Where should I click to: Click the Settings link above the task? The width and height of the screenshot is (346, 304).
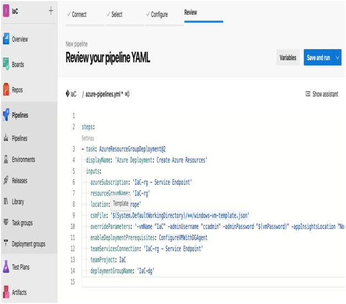tap(88, 138)
